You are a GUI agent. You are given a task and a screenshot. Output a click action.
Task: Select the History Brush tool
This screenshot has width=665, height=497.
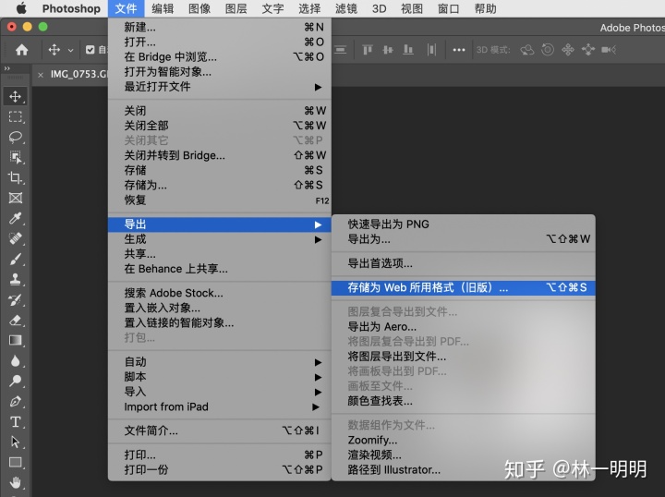16,299
